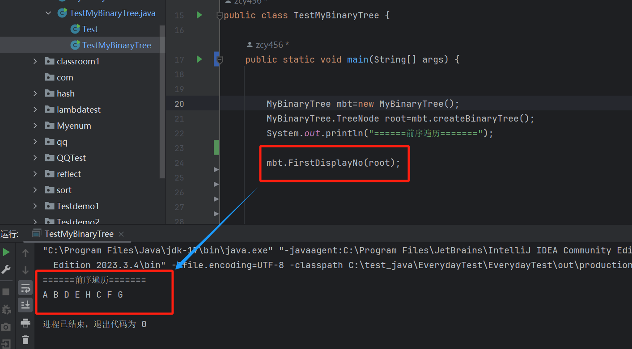The image size is (632, 349).
Task: Click the sort folder icon
Action: point(50,190)
